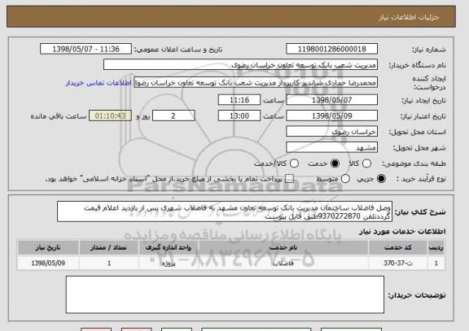
Task: Select the کالا/خدمت radio button
Action: [294, 163]
